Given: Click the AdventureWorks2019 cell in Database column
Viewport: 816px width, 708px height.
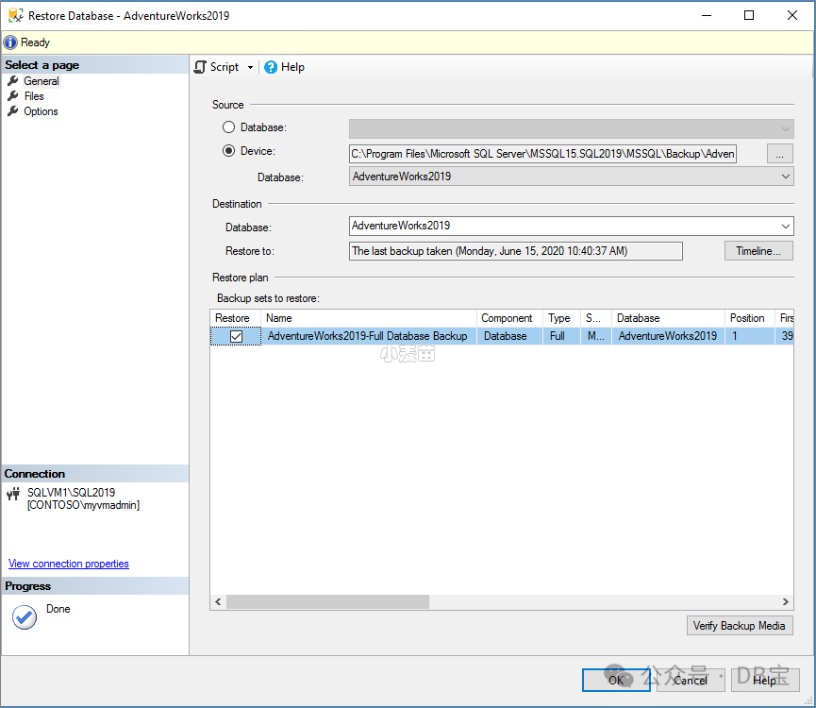Looking at the screenshot, I should (668, 336).
